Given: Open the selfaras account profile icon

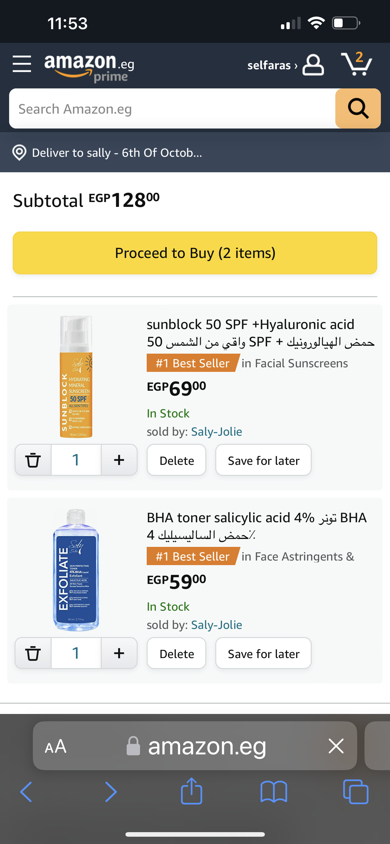Looking at the screenshot, I should pos(313,65).
